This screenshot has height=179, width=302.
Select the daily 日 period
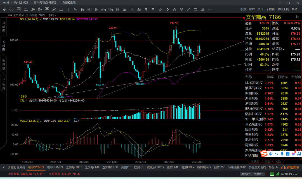(x=118, y=9)
